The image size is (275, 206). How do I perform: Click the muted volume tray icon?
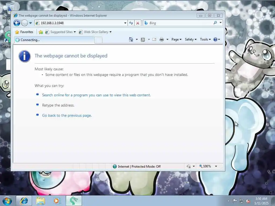point(248,201)
